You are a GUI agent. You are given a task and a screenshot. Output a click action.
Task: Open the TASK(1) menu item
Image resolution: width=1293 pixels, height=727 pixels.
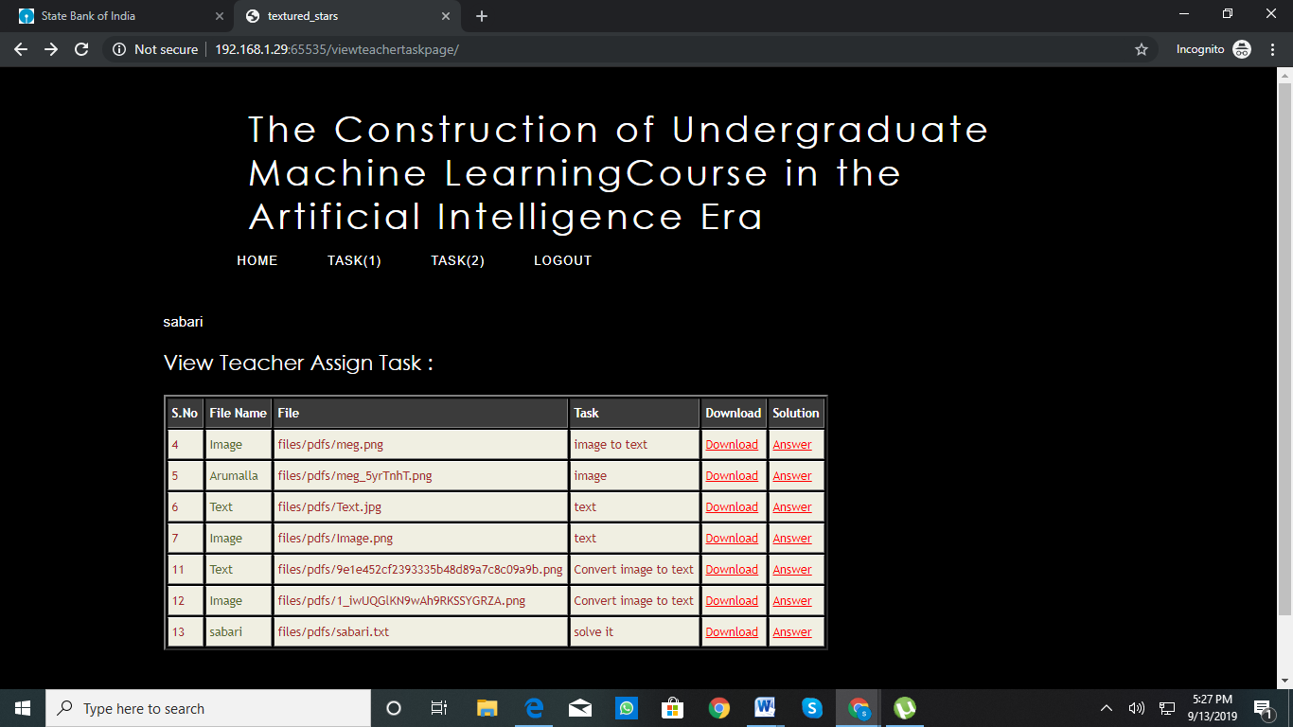pos(354,260)
